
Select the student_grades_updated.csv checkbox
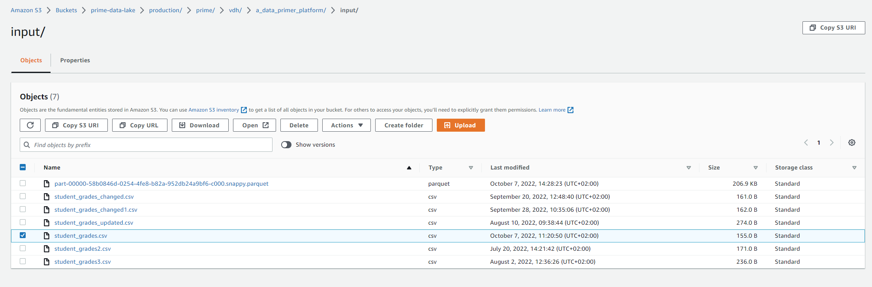point(23,222)
